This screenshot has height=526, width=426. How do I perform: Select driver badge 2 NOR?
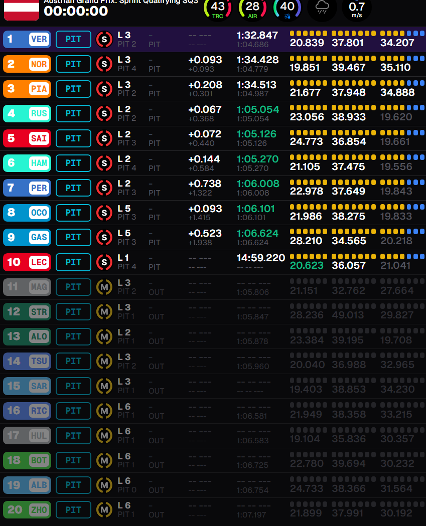coord(27,64)
